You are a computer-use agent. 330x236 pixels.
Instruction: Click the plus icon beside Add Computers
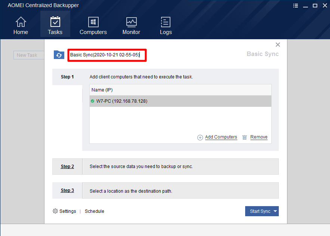200,137
